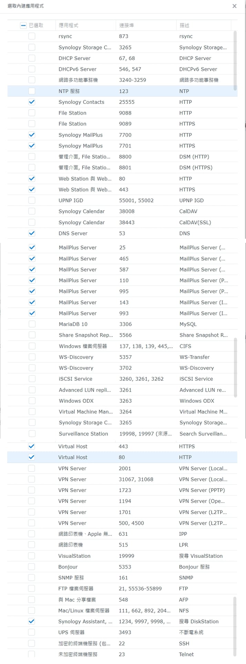This screenshot has height=664, width=246.
Task: Select the Share Snapshot Replication row name
Action: point(86,335)
